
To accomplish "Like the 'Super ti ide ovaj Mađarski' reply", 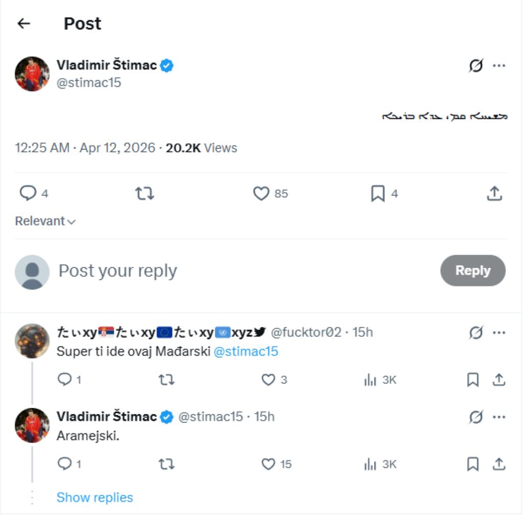I will [x=268, y=379].
